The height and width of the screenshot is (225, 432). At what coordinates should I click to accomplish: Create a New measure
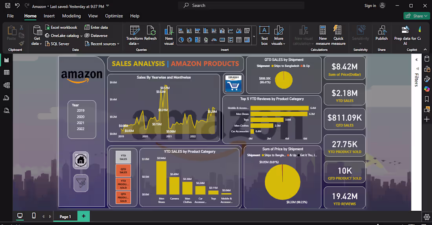(x=322, y=36)
